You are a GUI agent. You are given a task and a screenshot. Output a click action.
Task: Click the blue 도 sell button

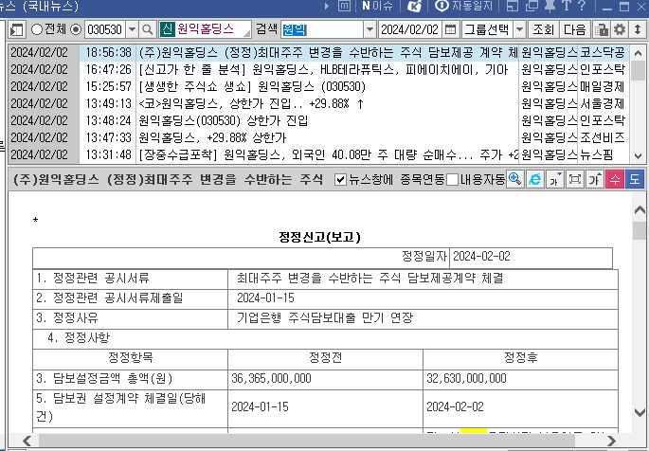635,180
